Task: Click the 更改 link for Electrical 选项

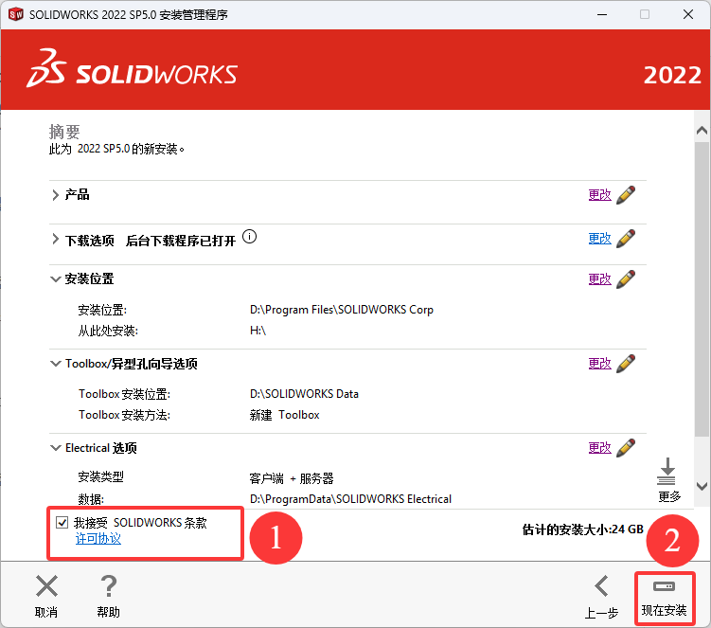Action: pos(599,448)
